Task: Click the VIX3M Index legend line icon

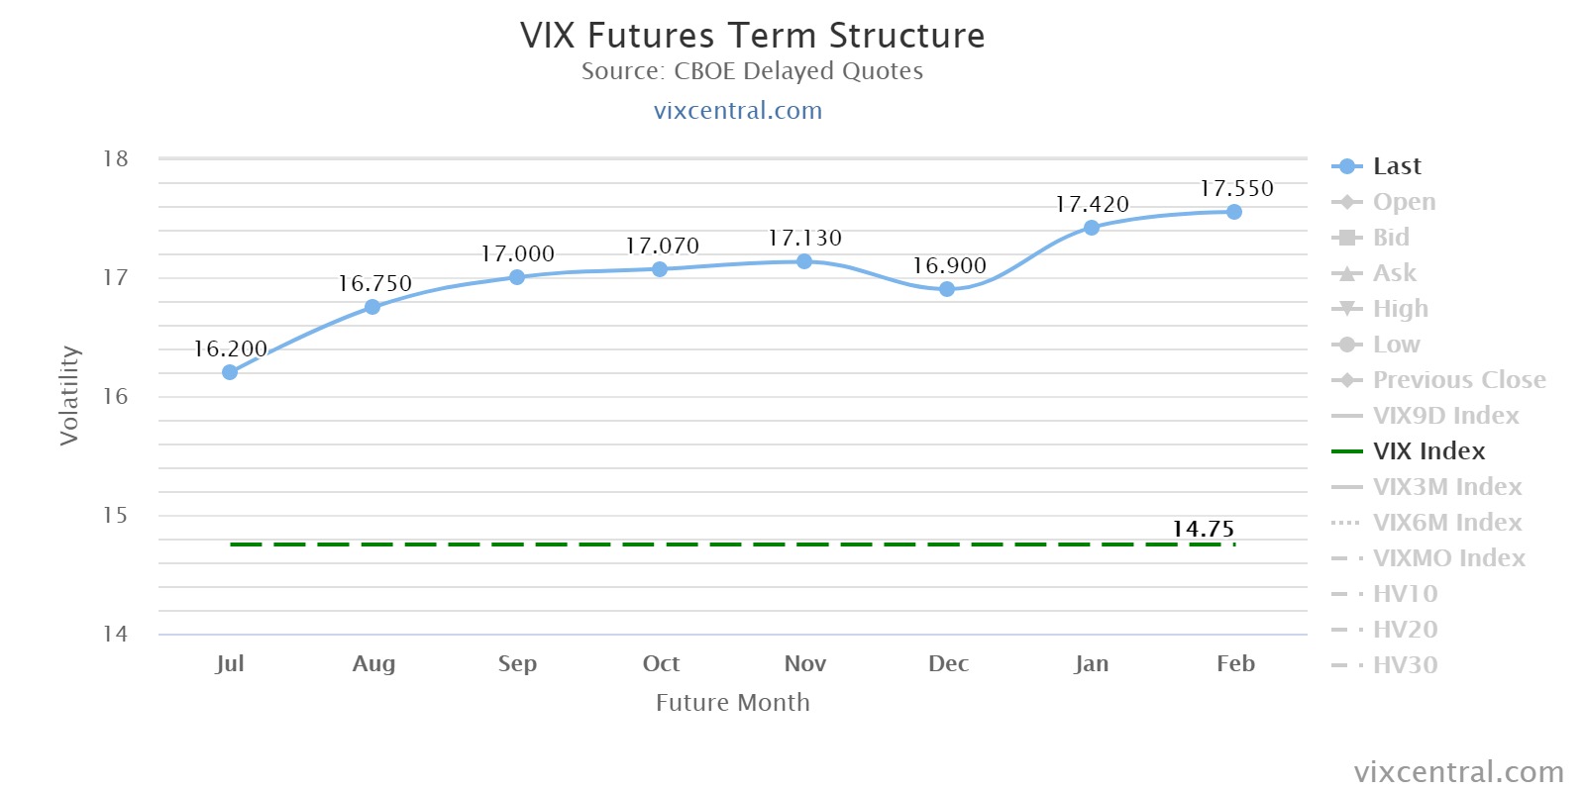Action: [x=1346, y=487]
